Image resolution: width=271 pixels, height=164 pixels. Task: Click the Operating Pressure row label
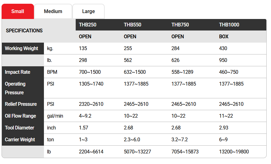point(15,88)
